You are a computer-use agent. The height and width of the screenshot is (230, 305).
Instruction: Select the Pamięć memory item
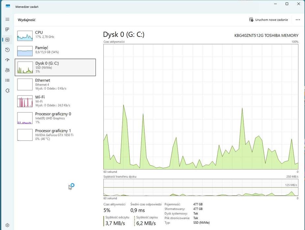(55, 50)
